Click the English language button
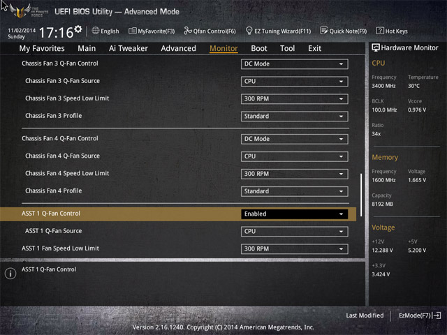Viewport: 447px width, 335px height. pyautogui.click(x=110, y=31)
